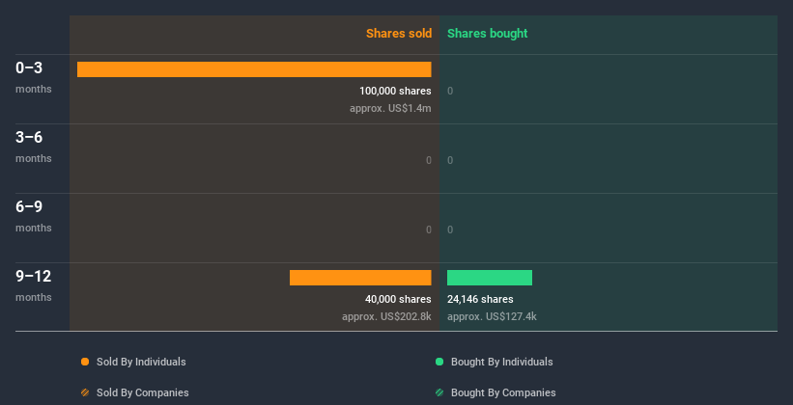Click the orange Sold By Individuals legend dot
The image size is (793, 405).
point(85,362)
